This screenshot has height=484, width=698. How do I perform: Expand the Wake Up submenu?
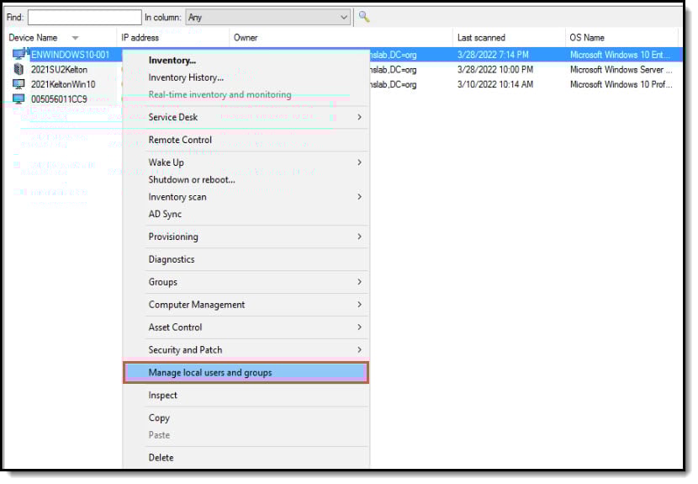tap(246, 162)
